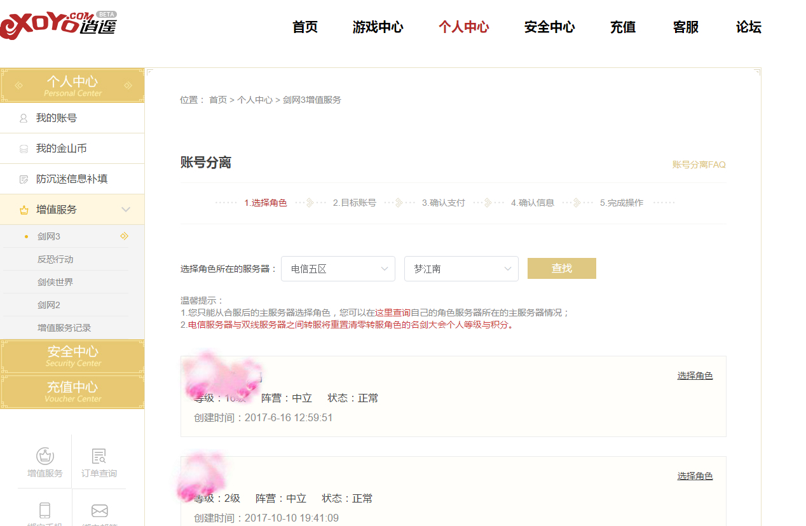Click step 1.选择角色 in progress bar
This screenshot has width=806, height=526.
(x=266, y=203)
